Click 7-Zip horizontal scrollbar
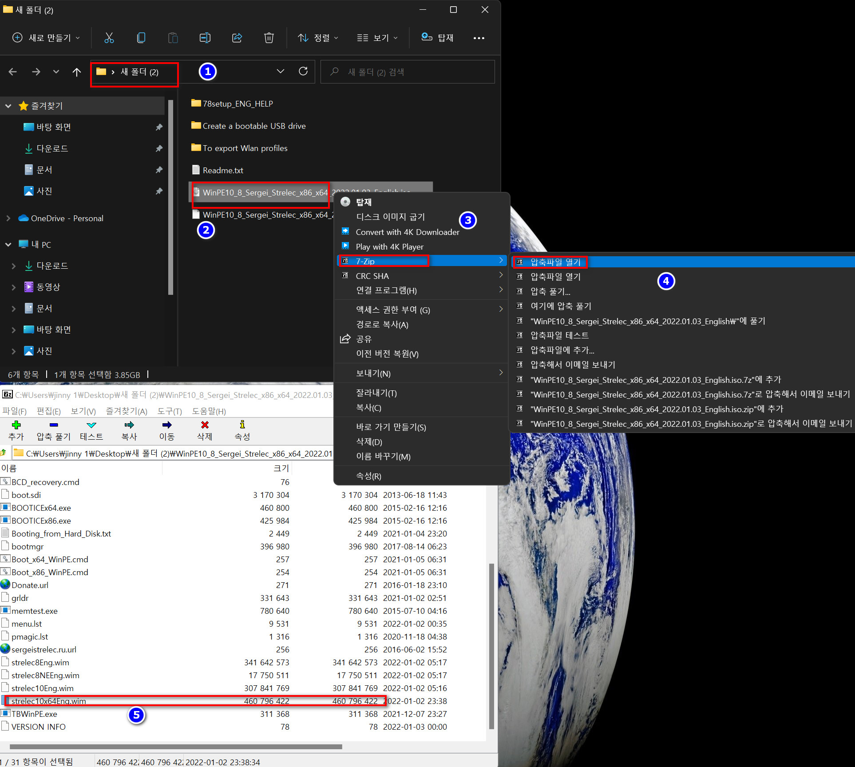The image size is (855, 767). (176, 747)
